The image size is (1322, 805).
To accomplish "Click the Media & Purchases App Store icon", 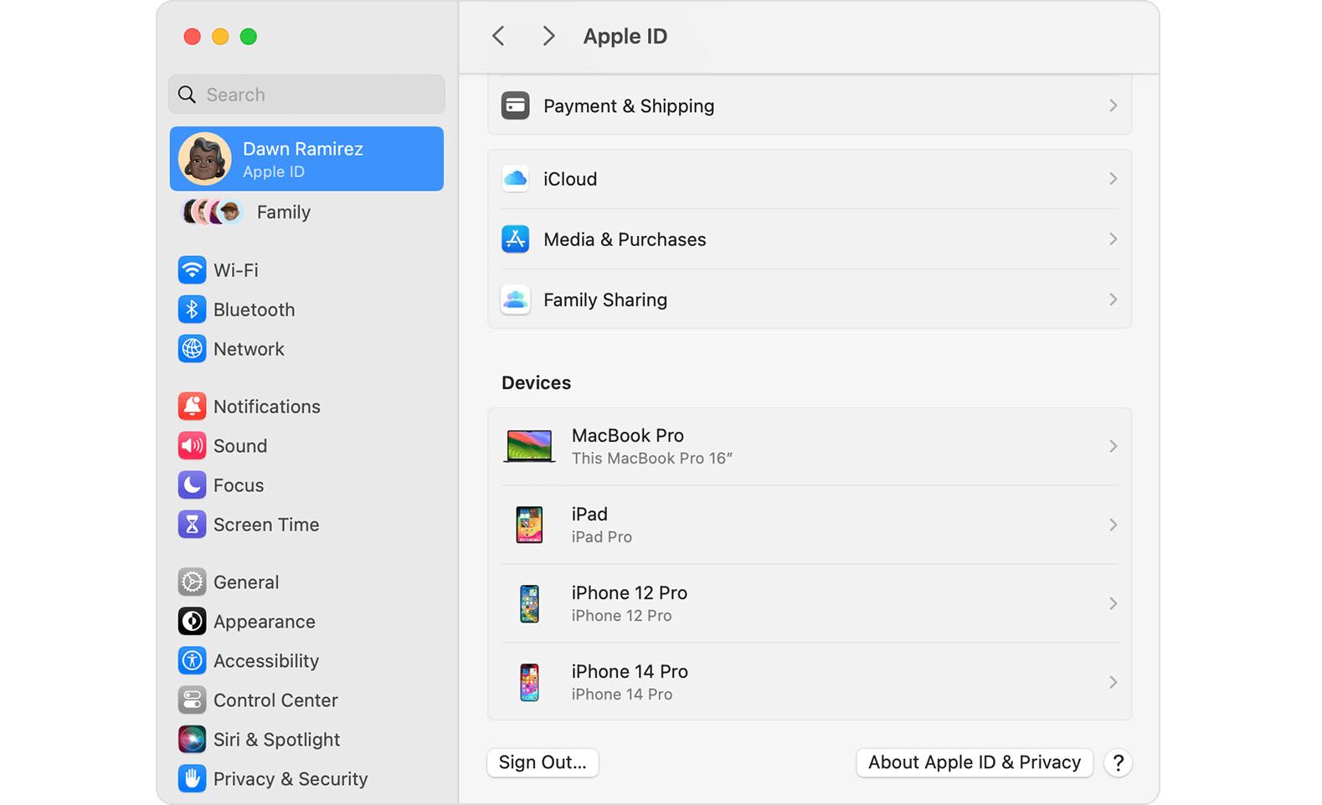I will 515,239.
